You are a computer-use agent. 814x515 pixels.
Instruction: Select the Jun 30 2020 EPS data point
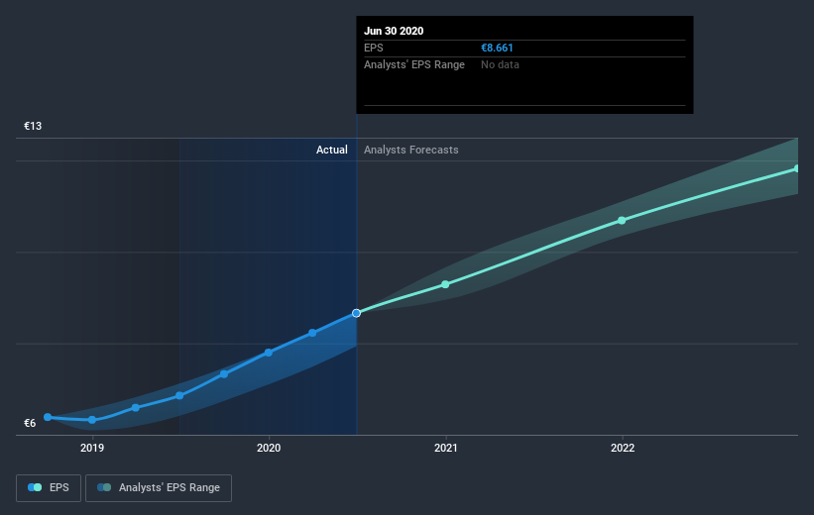pos(356,313)
